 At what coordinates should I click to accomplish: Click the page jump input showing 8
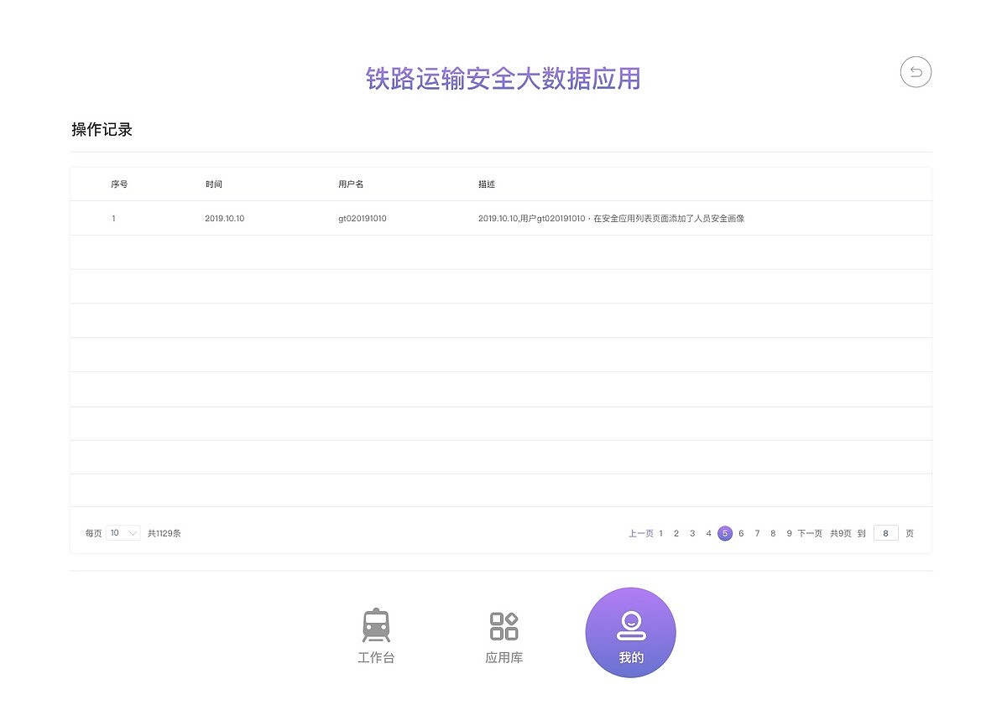pos(886,533)
